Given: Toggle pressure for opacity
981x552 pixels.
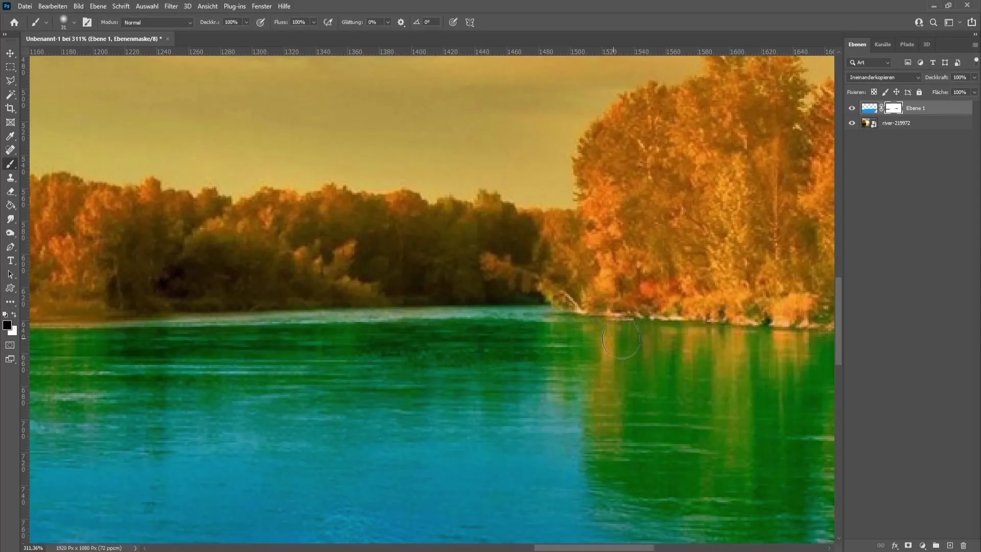Looking at the screenshot, I should tap(261, 22).
